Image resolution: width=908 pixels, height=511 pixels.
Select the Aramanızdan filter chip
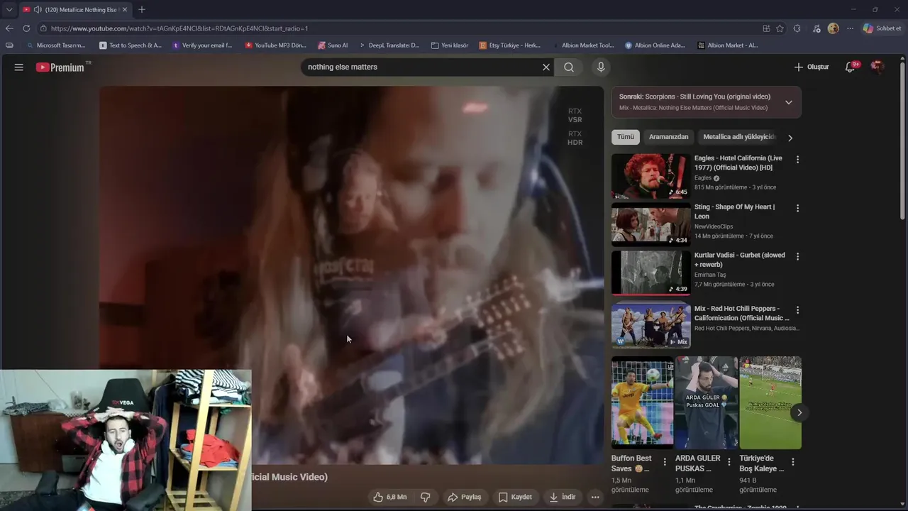click(x=668, y=137)
